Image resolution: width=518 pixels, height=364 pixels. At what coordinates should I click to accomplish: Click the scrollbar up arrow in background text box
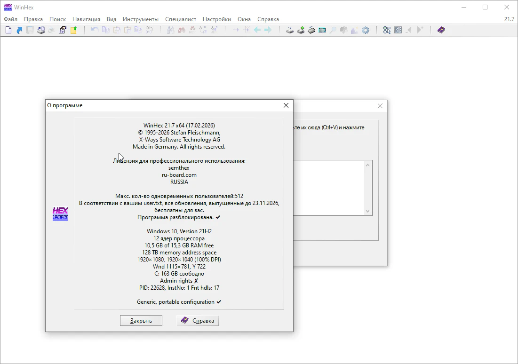pyautogui.click(x=368, y=165)
